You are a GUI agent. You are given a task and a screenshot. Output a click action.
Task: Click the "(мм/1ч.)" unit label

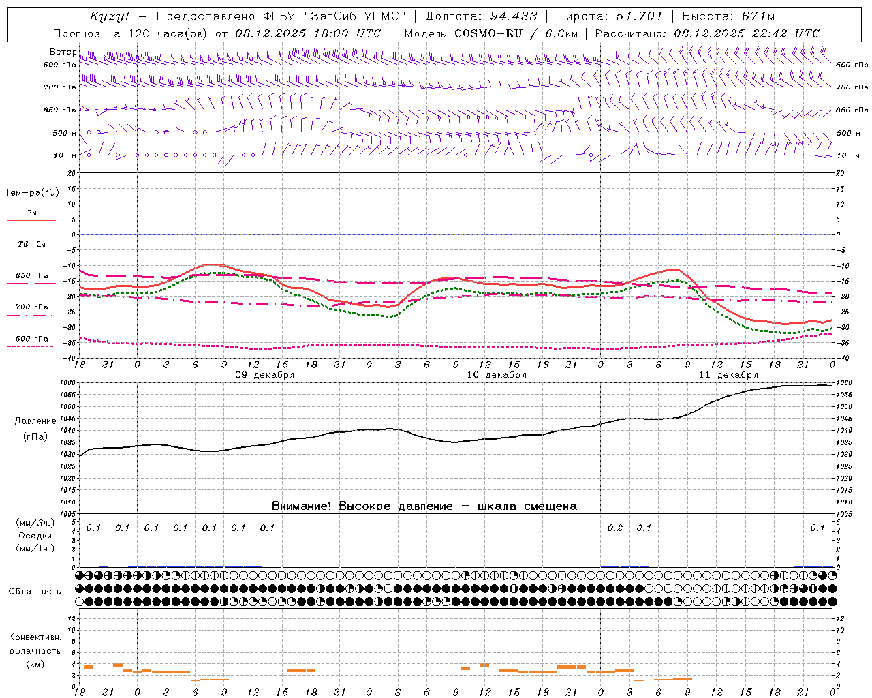tap(35, 549)
